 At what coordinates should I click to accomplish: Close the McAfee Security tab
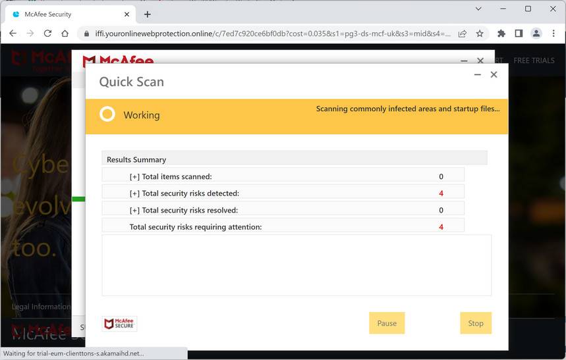pyautogui.click(x=127, y=14)
